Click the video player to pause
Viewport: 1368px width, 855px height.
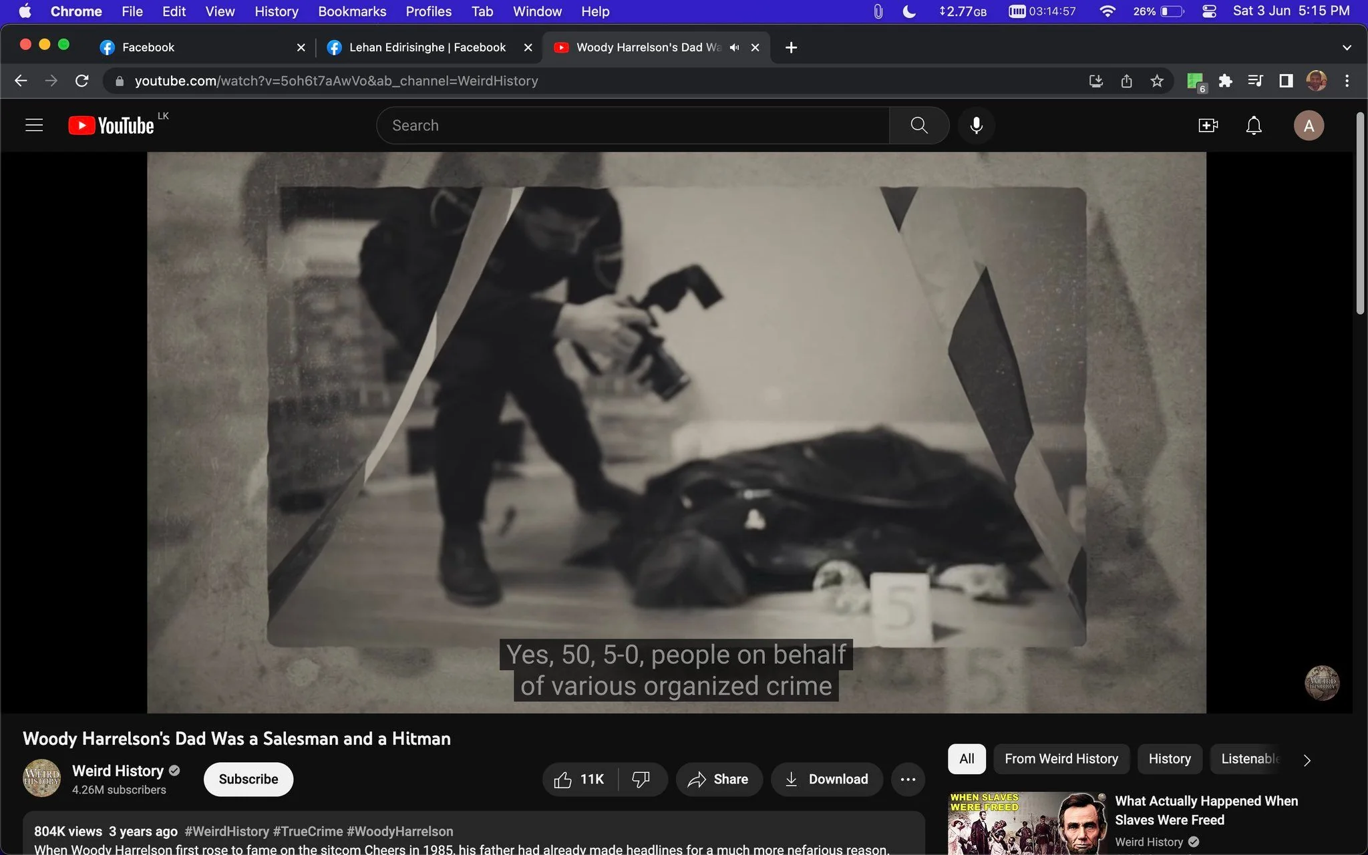(x=676, y=432)
